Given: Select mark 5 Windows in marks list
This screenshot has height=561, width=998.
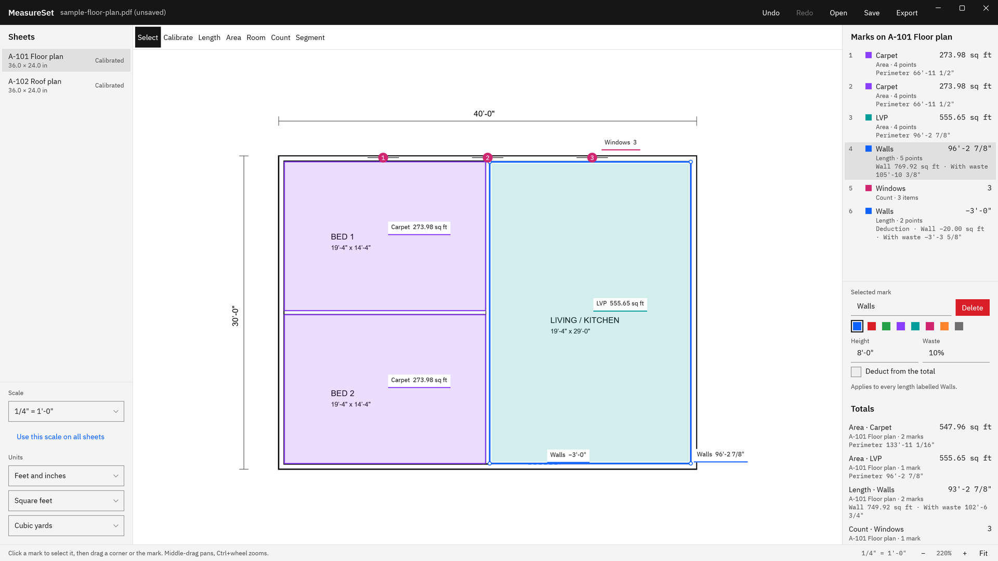Looking at the screenshot, I should (x=920, y=193).
